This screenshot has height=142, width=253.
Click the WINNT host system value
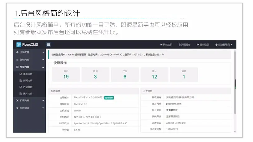(x=78, y=110)
